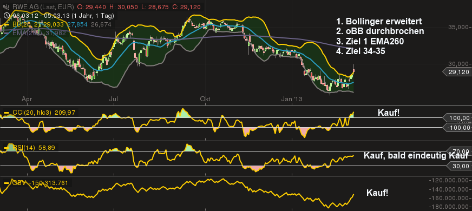Click the -160.000.000 OBV axis label
The image size is (472, 211).
click(449, 199)
